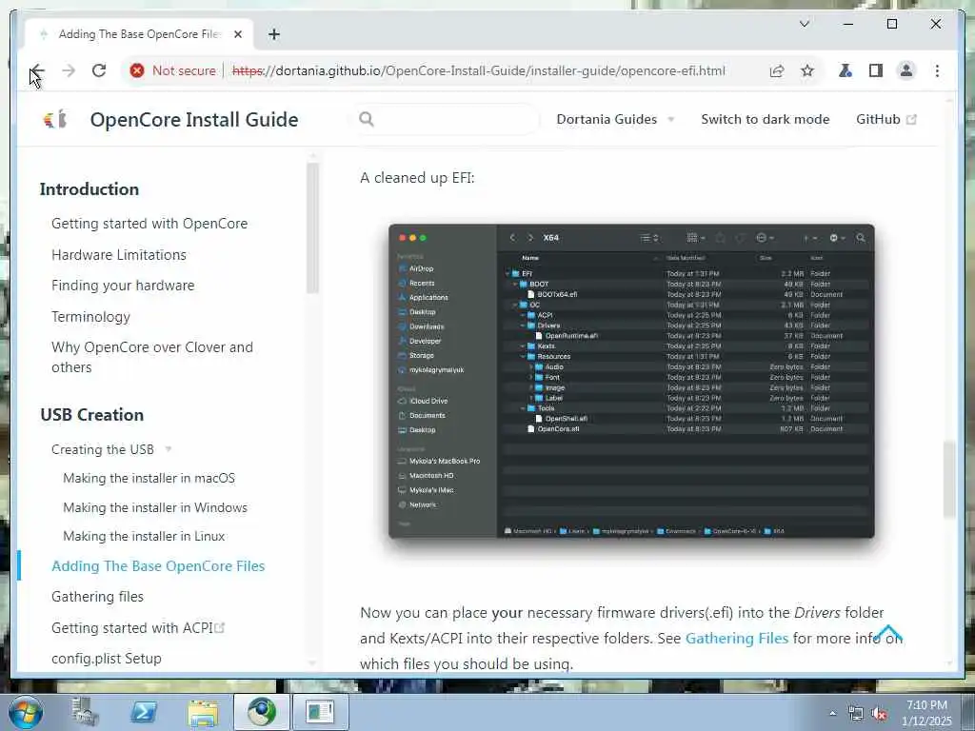Screen dimensions: 975x731
Task: Open Making the installer in Linux
Action: tap(144, 536)
